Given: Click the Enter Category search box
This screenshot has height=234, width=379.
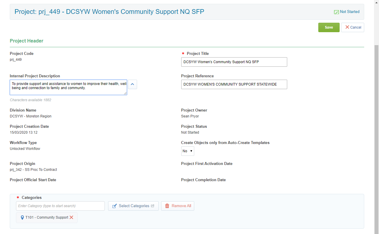Looking at the screenshot, I should (x=60, y=206).
